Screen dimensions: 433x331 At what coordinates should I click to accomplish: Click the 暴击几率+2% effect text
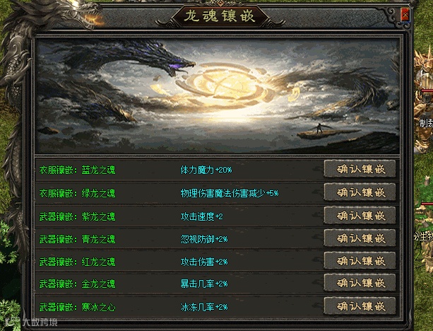pos(204,284)
